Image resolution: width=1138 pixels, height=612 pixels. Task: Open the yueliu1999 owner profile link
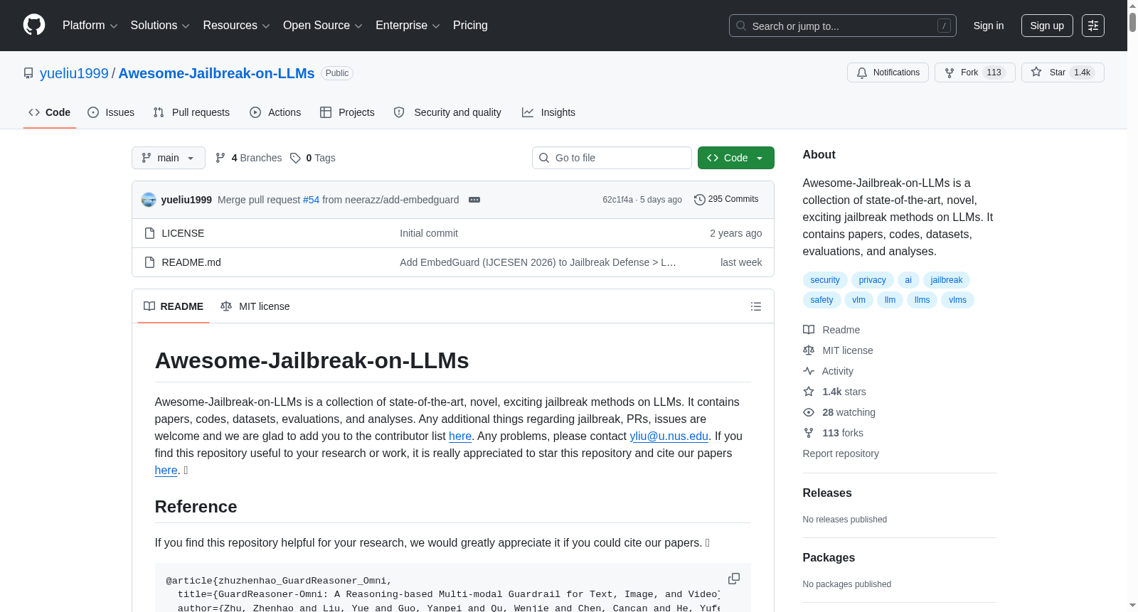74,73
